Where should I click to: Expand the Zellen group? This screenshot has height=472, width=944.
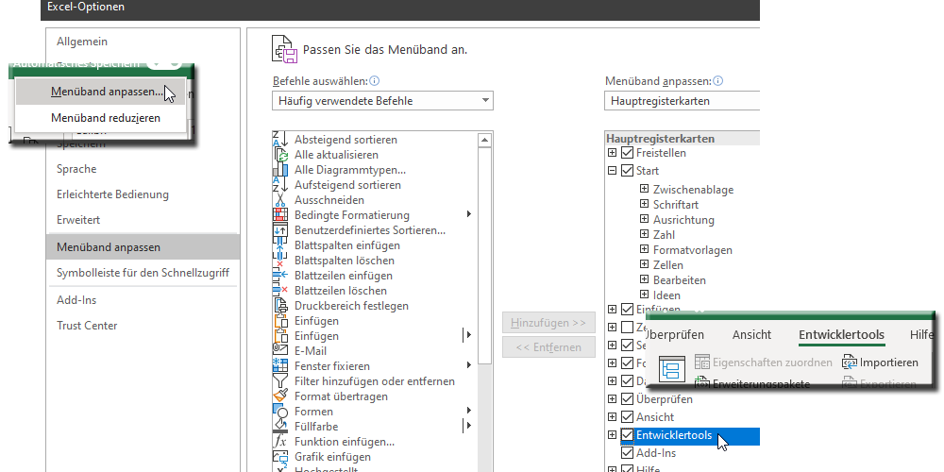tap(644, 264)
